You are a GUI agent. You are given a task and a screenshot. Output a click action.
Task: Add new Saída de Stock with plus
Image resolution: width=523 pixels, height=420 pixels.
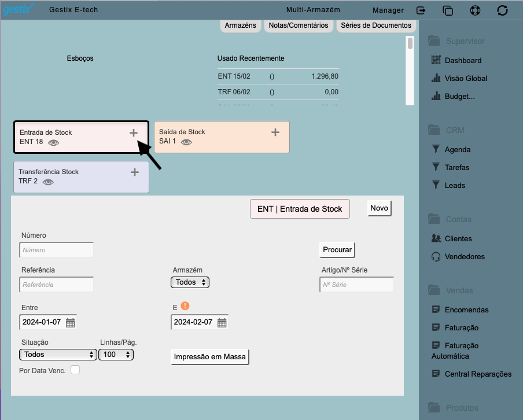(x=275, y=132)
